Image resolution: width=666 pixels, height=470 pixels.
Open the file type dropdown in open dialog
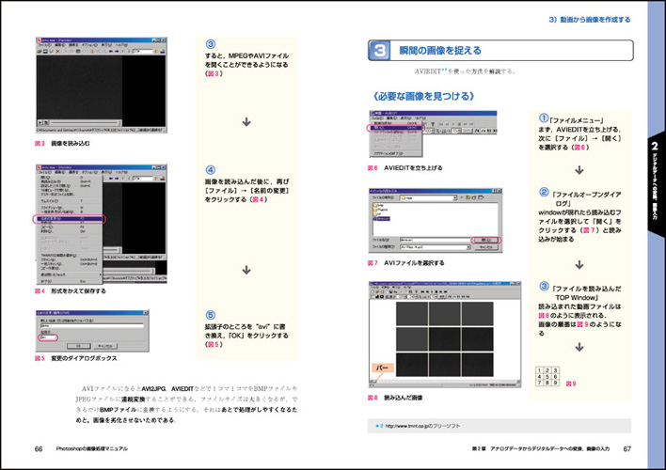[468, 247]
